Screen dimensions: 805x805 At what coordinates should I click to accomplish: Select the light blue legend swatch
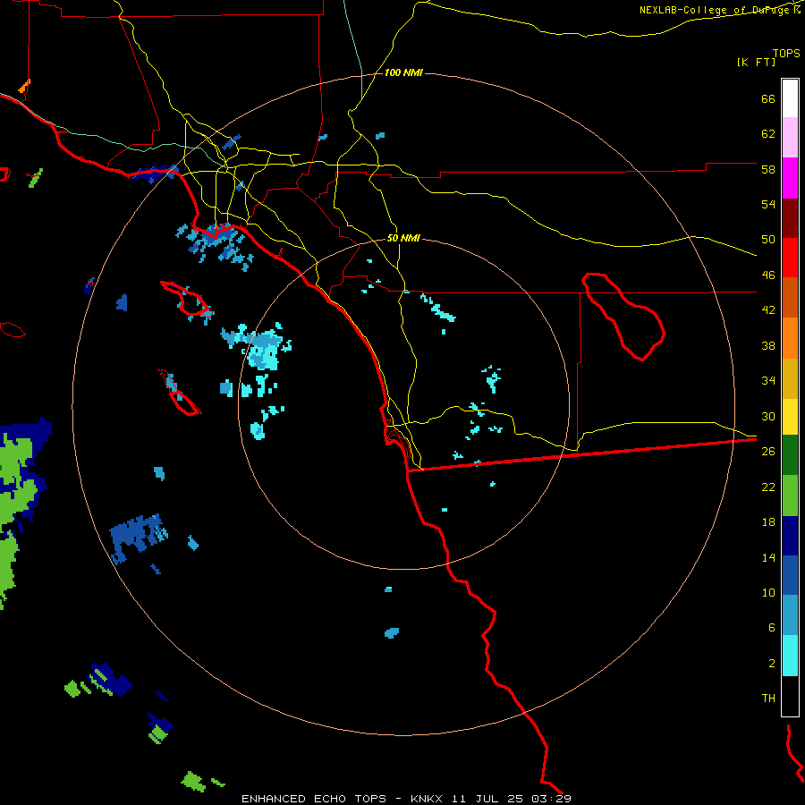point(790,615)
